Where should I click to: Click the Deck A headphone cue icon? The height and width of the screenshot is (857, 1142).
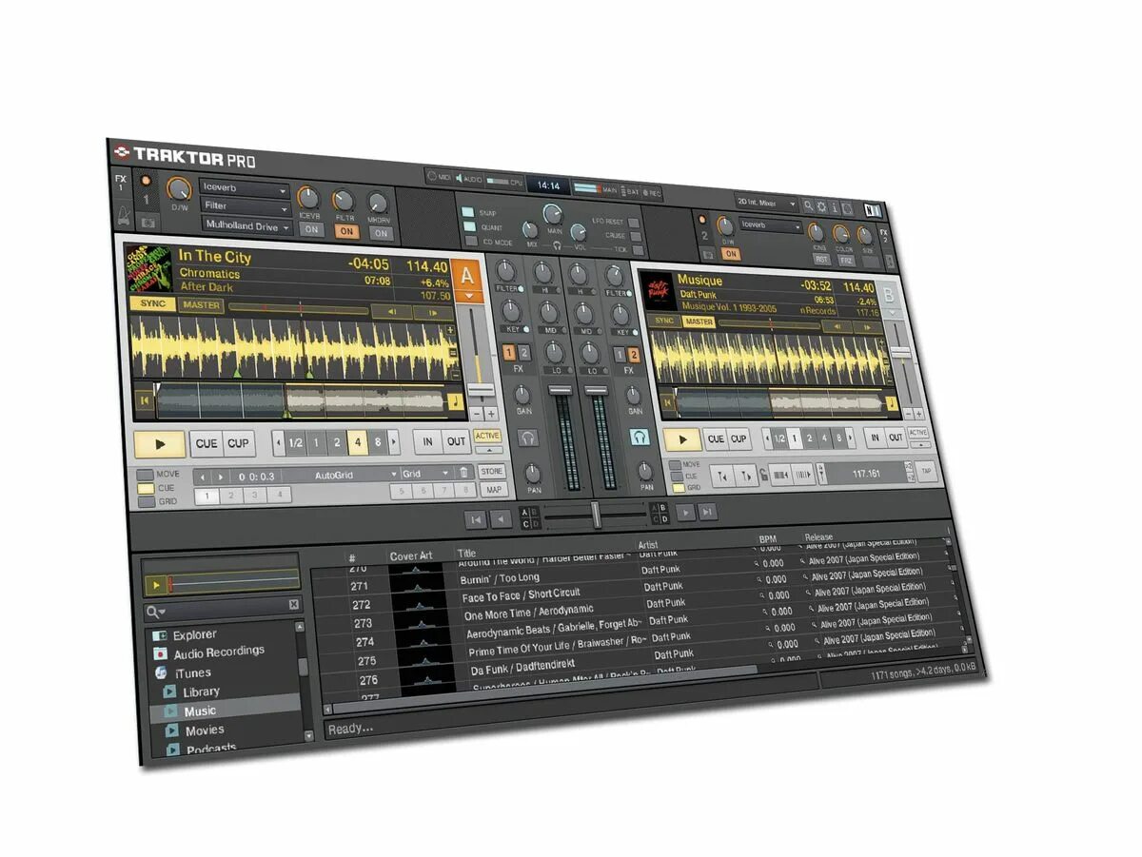(527, 438)
